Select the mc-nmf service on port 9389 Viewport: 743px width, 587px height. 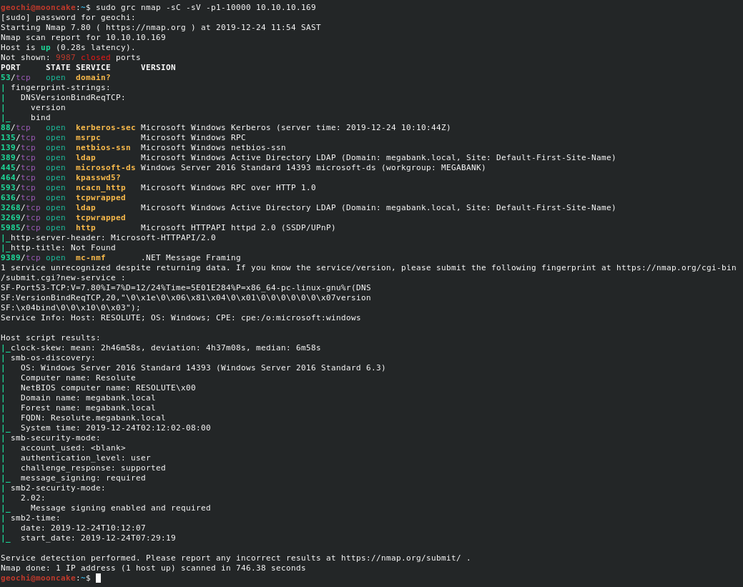90,257
